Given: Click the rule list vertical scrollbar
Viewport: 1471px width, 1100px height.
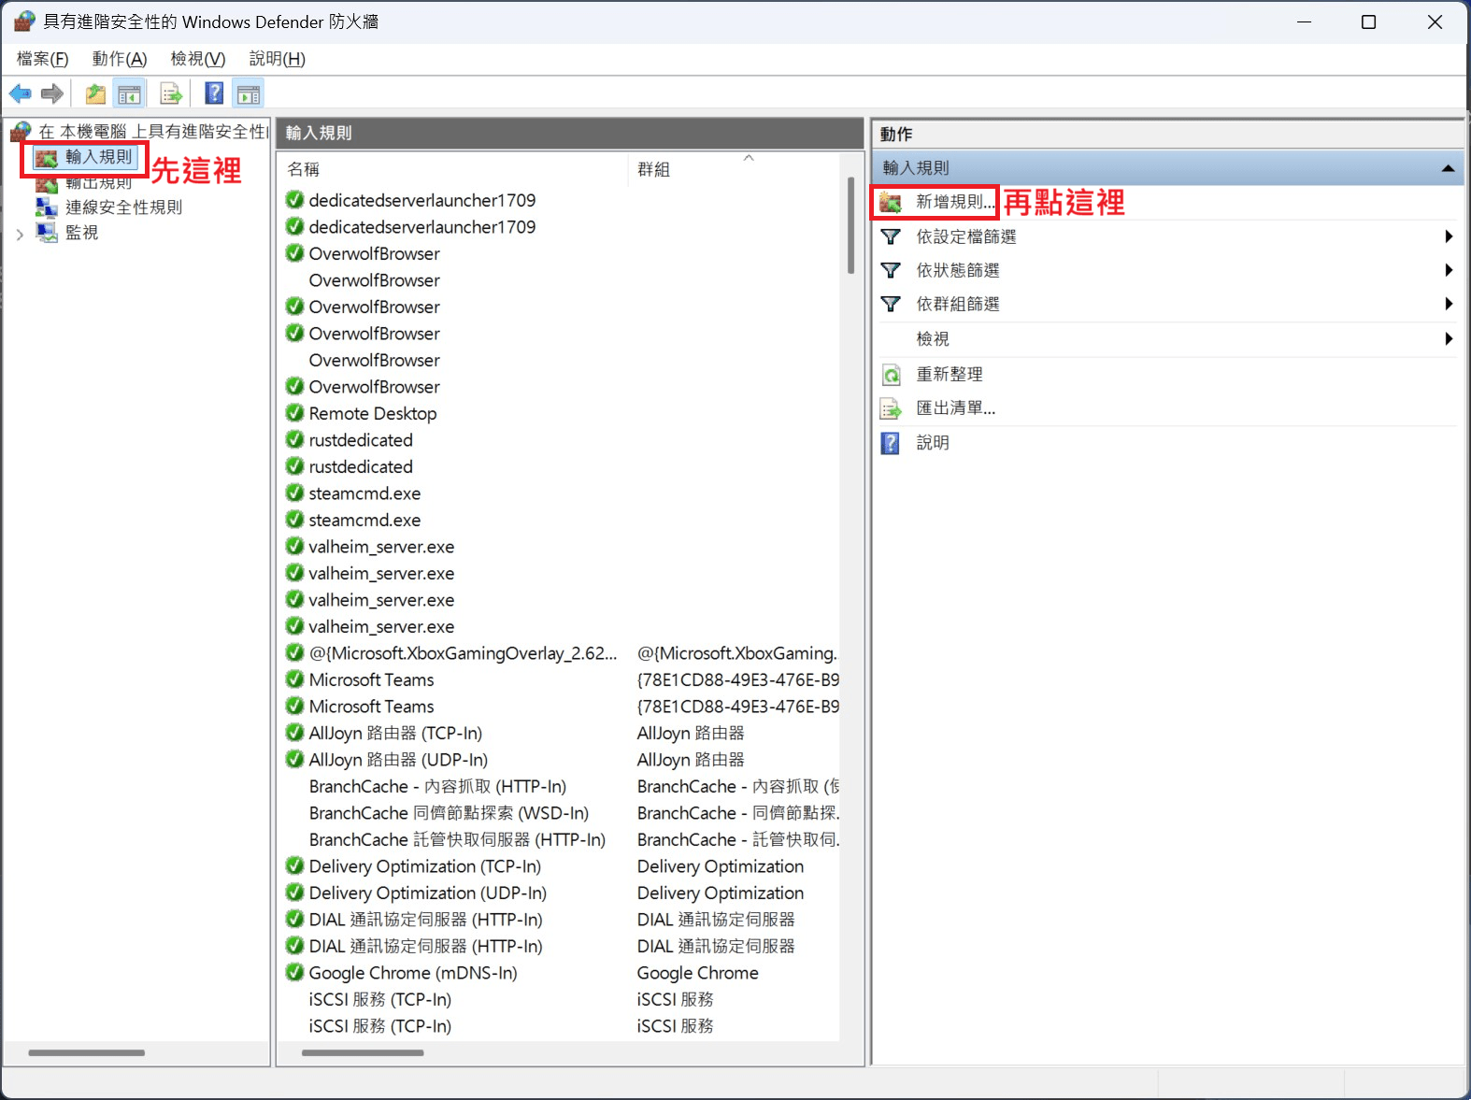Looking at the screenshot, I should click(850, 226).
